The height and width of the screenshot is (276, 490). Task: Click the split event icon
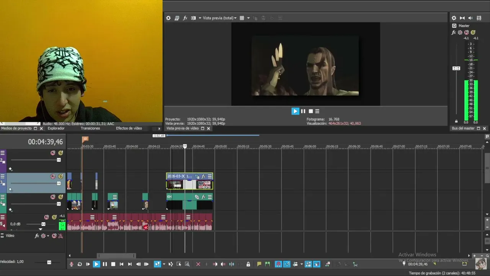click(231, 264)
